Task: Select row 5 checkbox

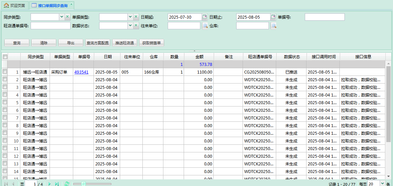Action: tap(5, 102)
